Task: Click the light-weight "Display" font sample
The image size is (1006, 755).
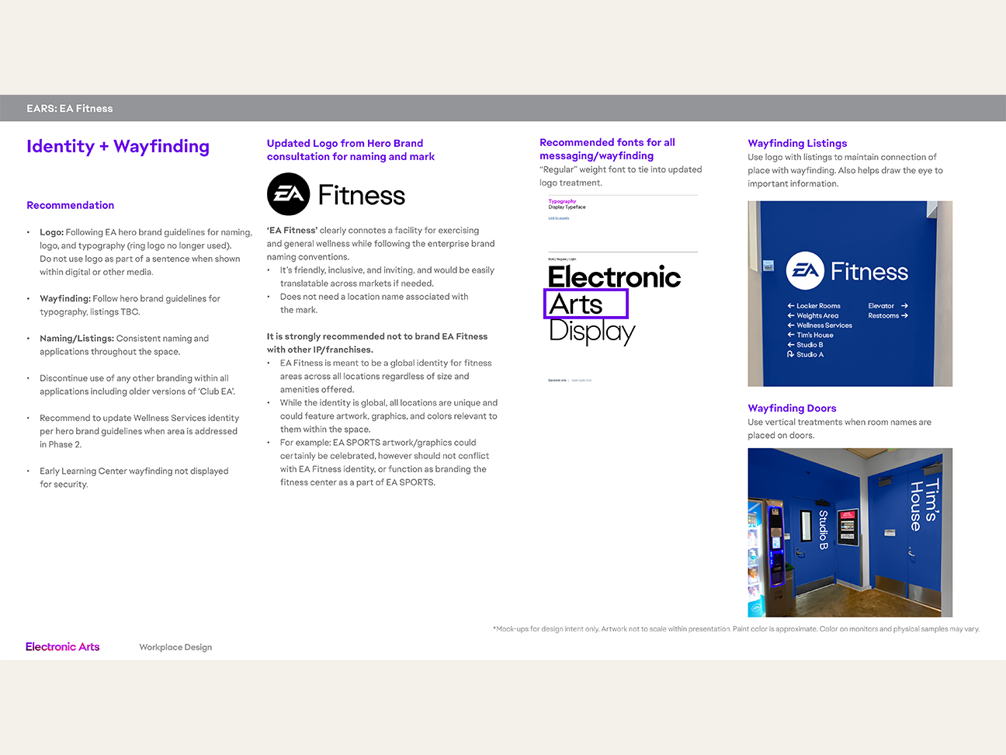Action: click(592, 332)
